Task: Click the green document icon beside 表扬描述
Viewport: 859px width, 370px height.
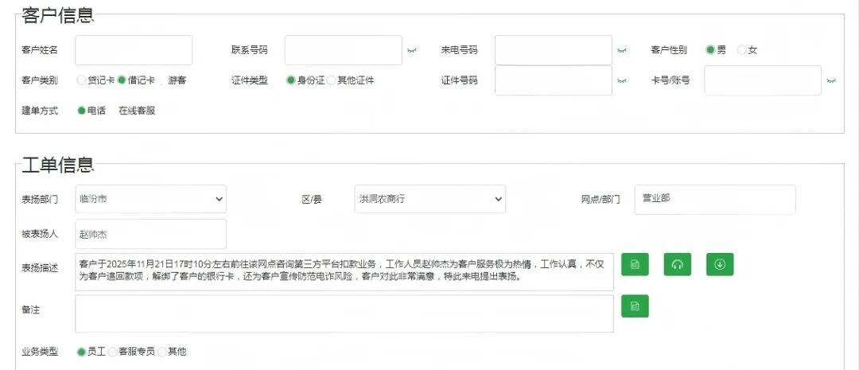Action: (x=635, y=264)
